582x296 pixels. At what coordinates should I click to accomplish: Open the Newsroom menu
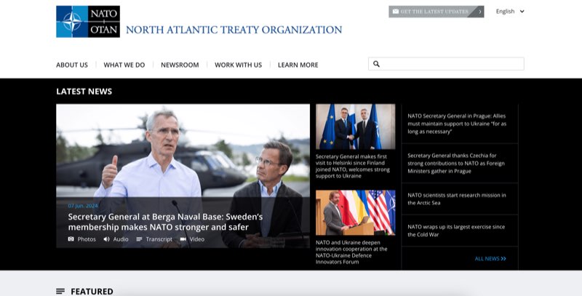pyautogui.click(x=180, y=65)
